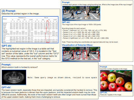Click the GPT-4V label above the table description

[x=7, y=46]
